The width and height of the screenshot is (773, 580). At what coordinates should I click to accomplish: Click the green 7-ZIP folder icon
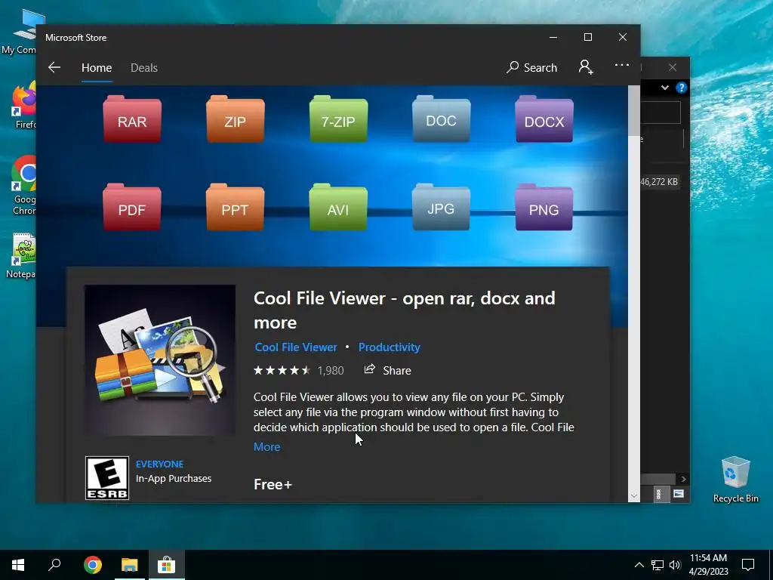click(x=338, y=119)
